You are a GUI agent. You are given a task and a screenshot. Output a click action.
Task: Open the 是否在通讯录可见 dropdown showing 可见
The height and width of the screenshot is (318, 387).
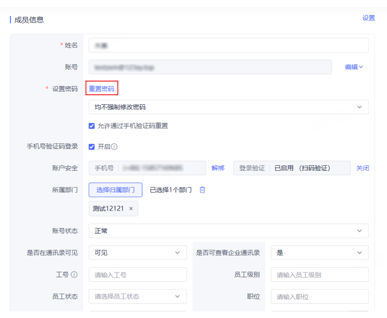(138, 253)
